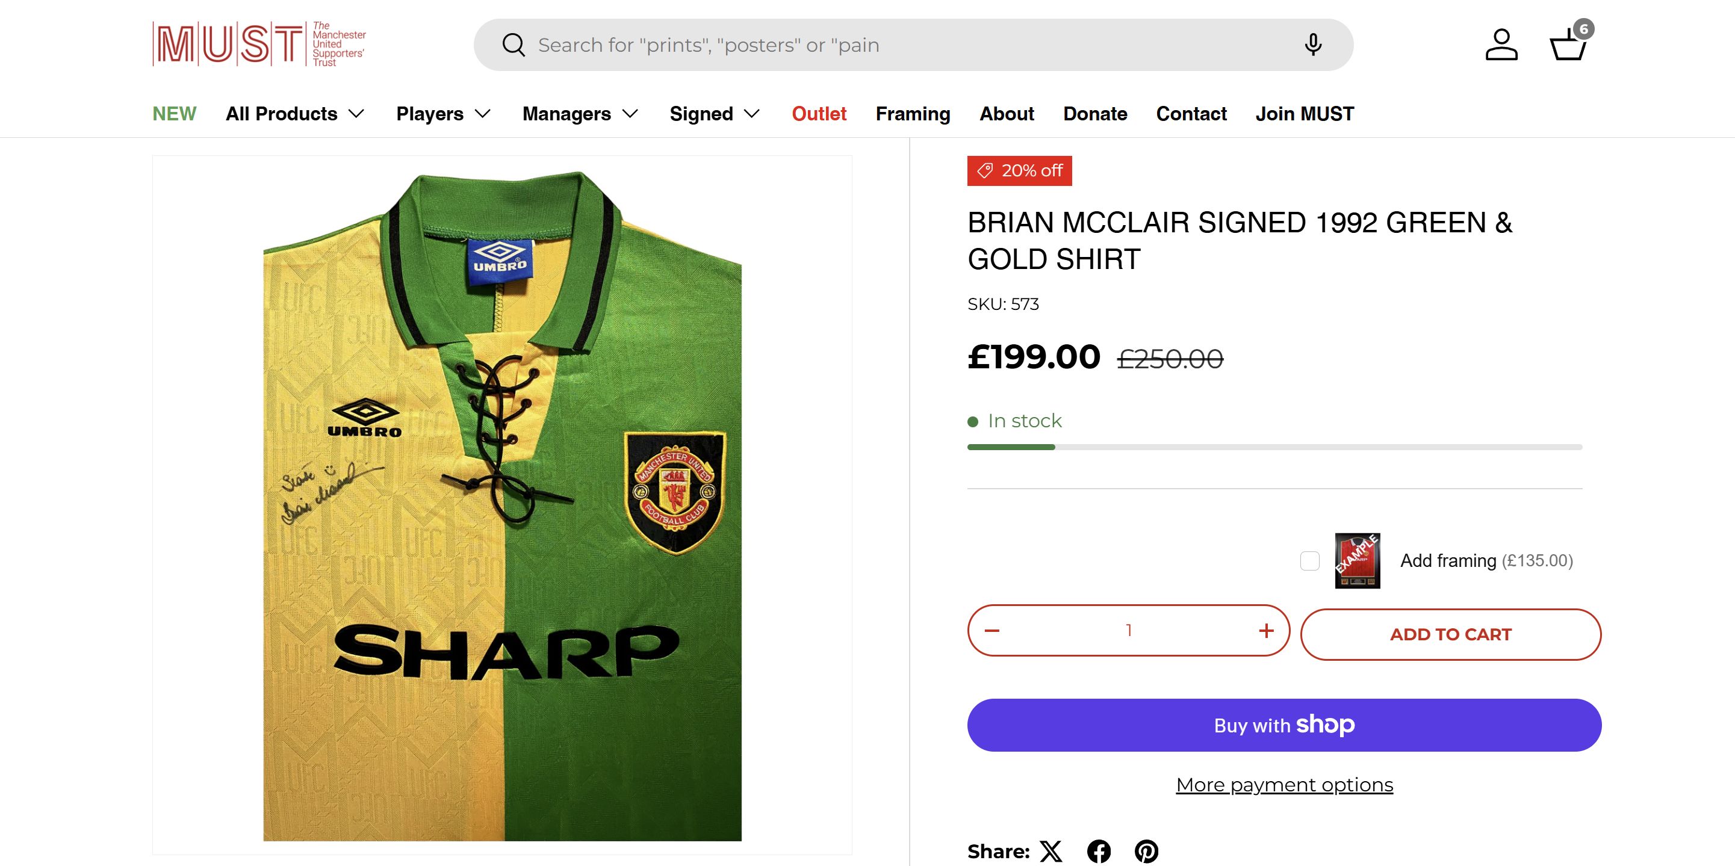
Task: Open More payment options link
Action: tap(1283, 785)
